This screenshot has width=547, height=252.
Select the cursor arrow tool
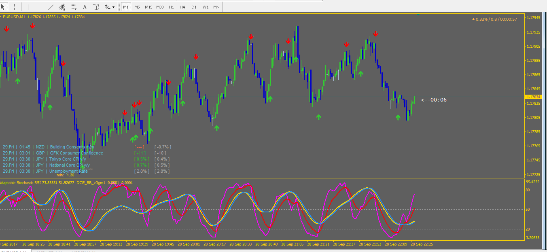point(4,7)
